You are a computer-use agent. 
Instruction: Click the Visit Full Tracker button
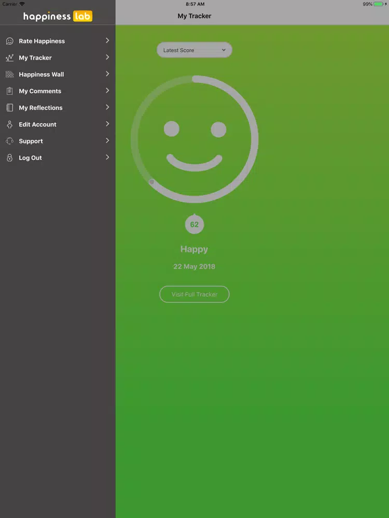pos(195,294)
